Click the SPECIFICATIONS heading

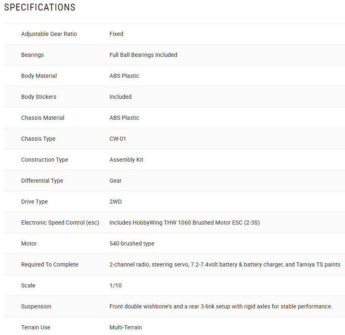point(40,7)
